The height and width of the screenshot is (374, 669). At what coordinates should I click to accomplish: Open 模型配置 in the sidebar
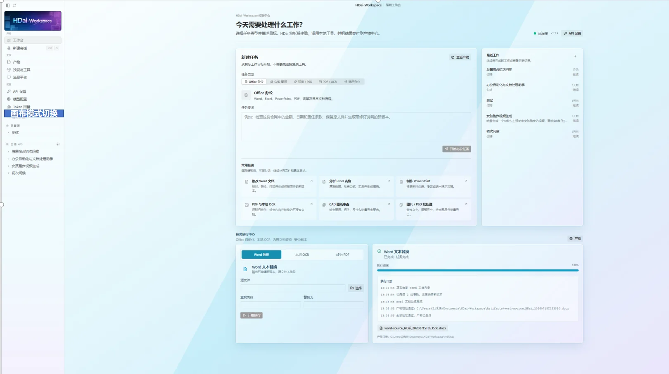click(x=33, y=99)
